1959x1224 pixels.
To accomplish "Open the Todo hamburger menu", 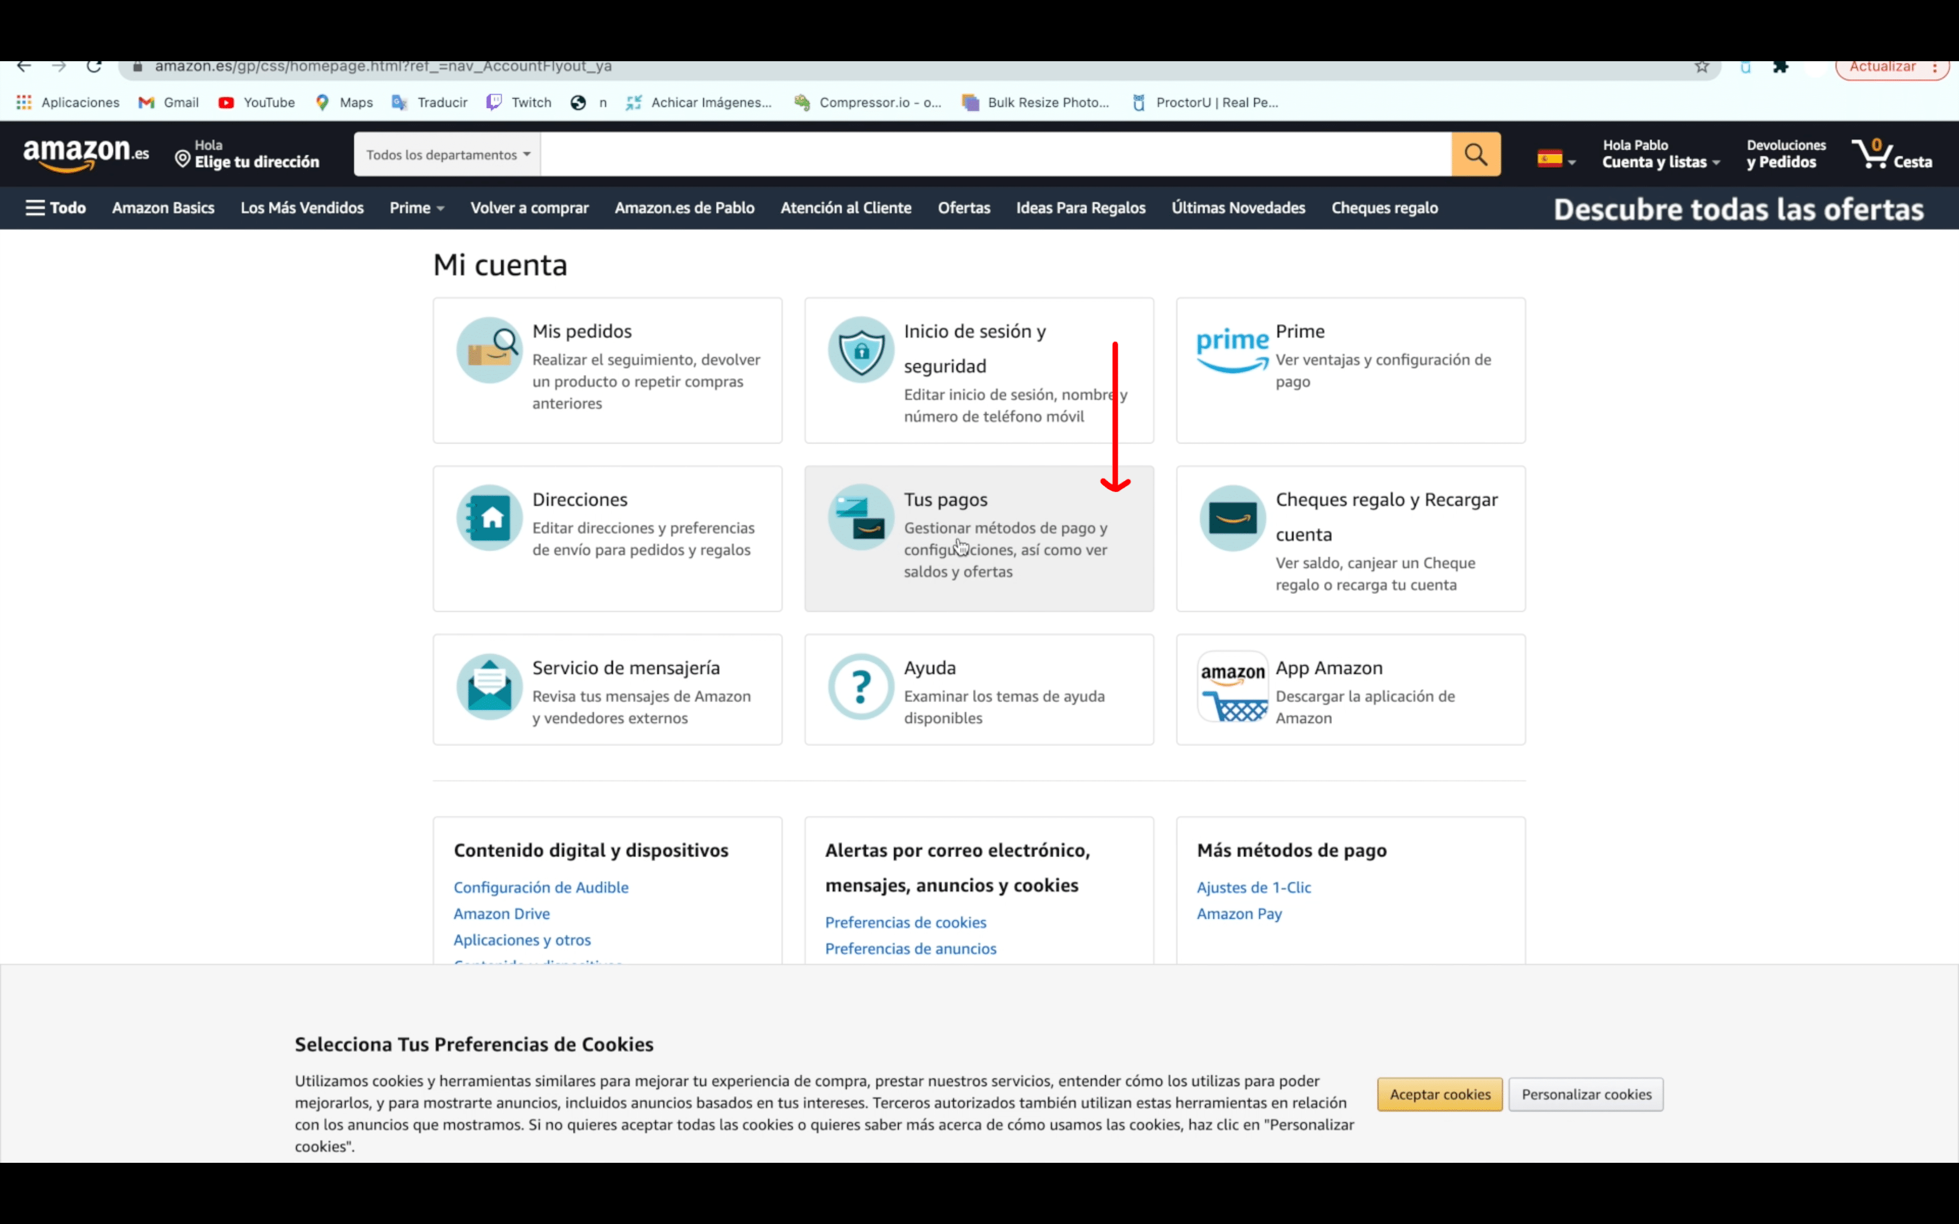I will pos(55,208).
